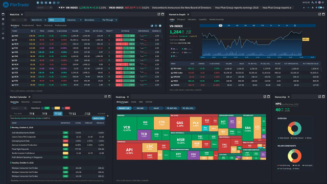
Task: Switch to the Technical tab in Watchlist
Action: pyautogui.click(x=48, y=25)
